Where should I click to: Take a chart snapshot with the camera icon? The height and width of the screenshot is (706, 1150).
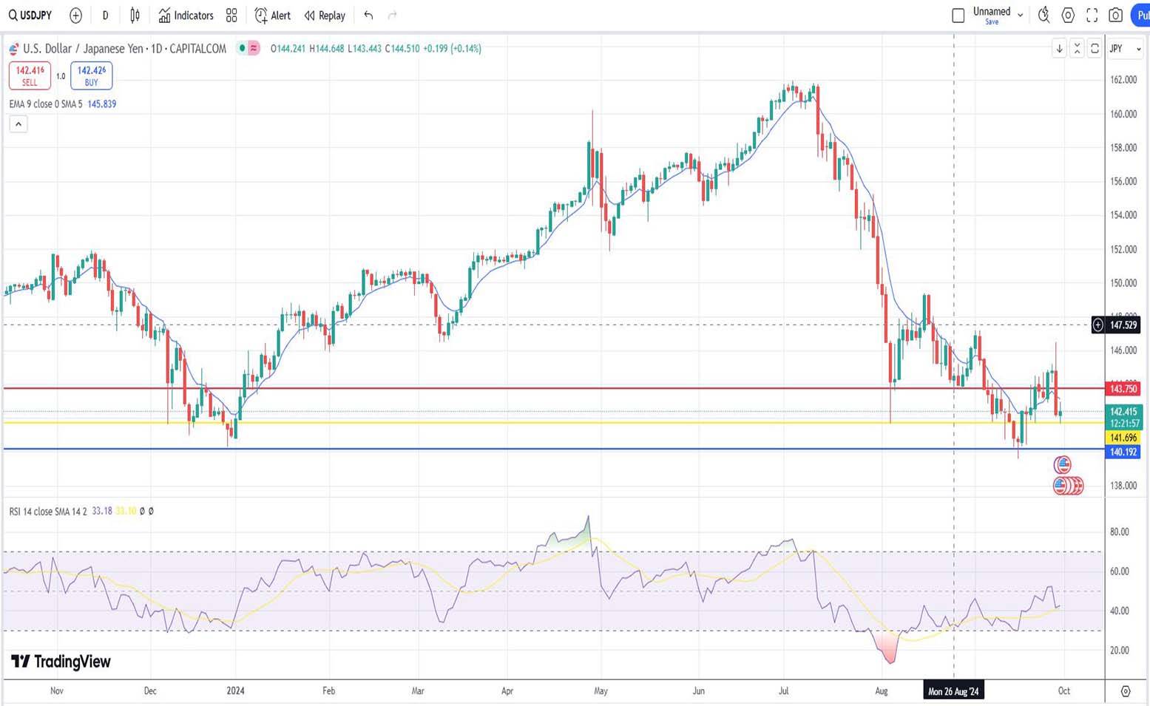tap(1116, 15)
